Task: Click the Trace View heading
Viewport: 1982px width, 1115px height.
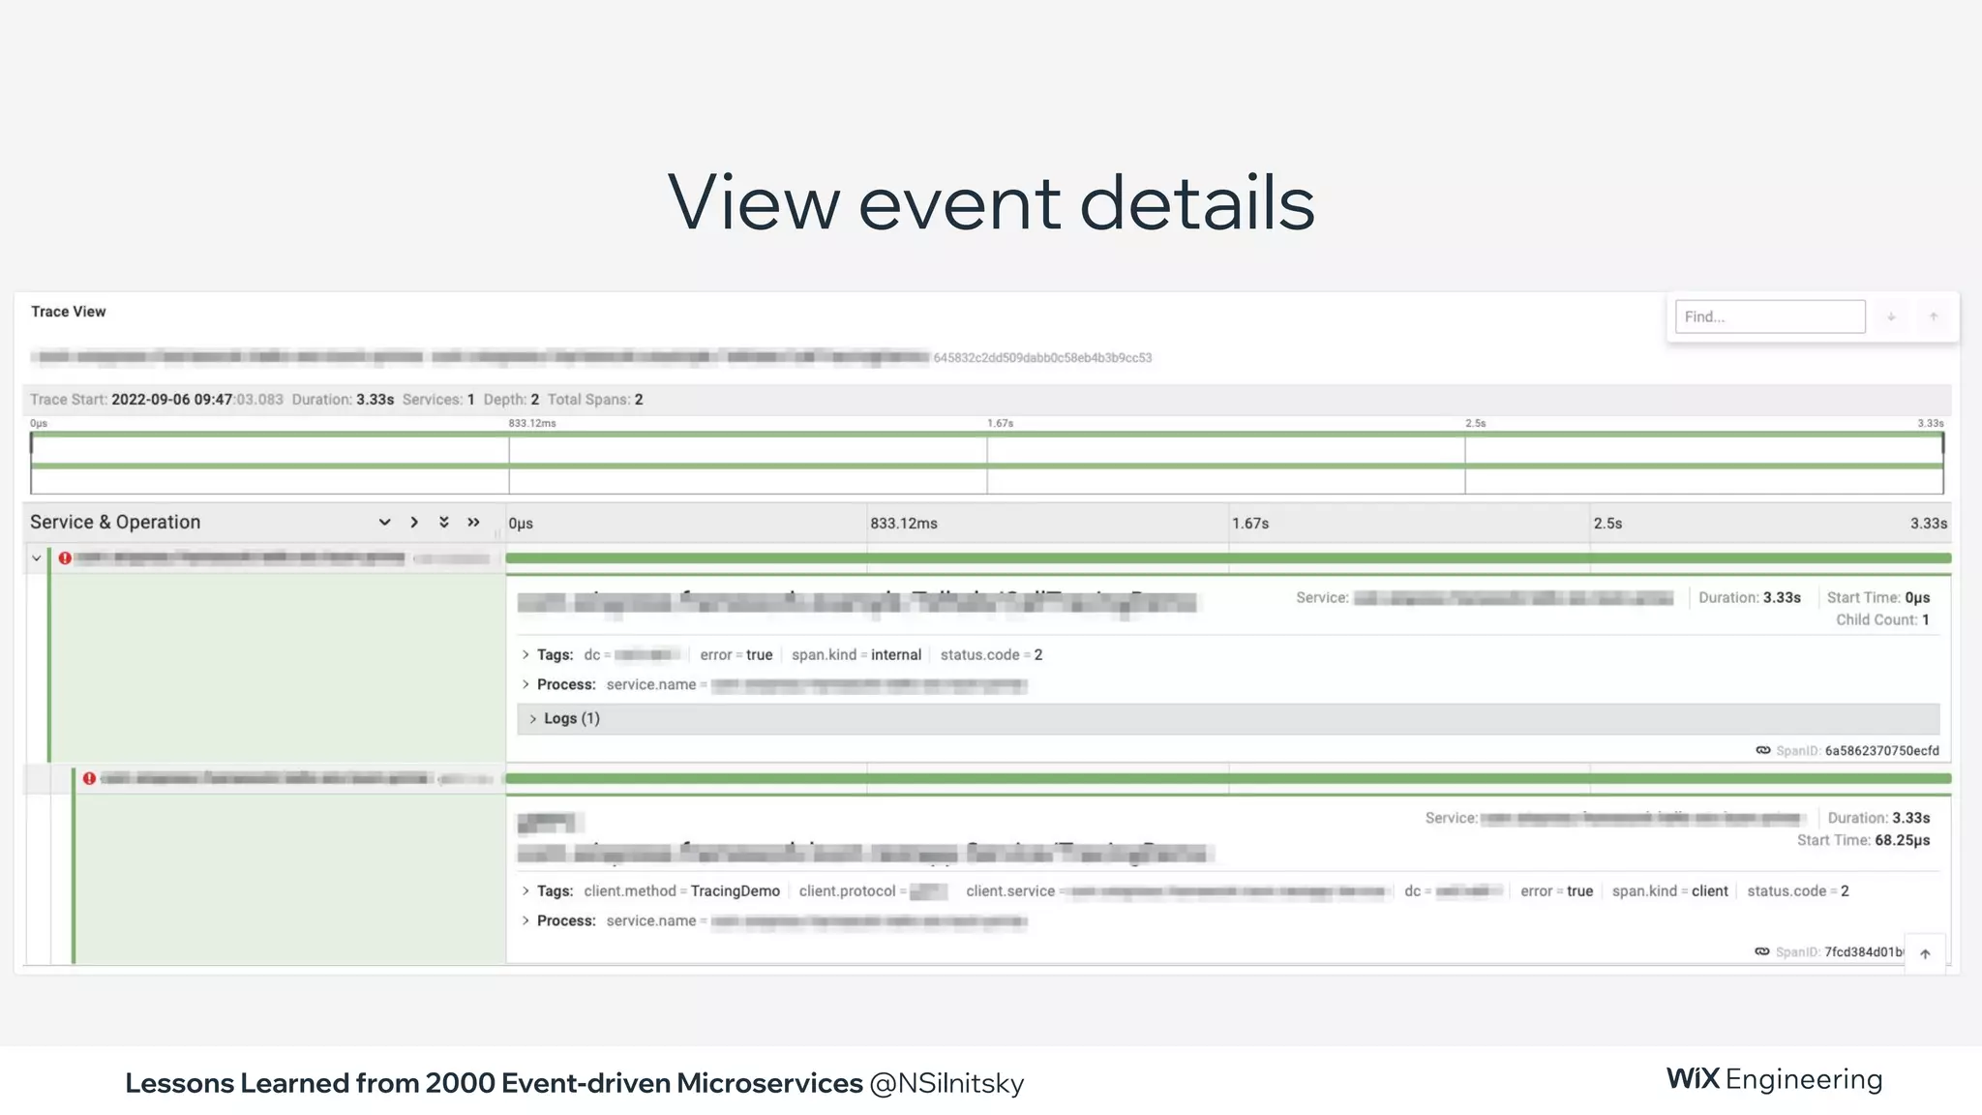Action: pyautogui.click(x=68, y=312)
